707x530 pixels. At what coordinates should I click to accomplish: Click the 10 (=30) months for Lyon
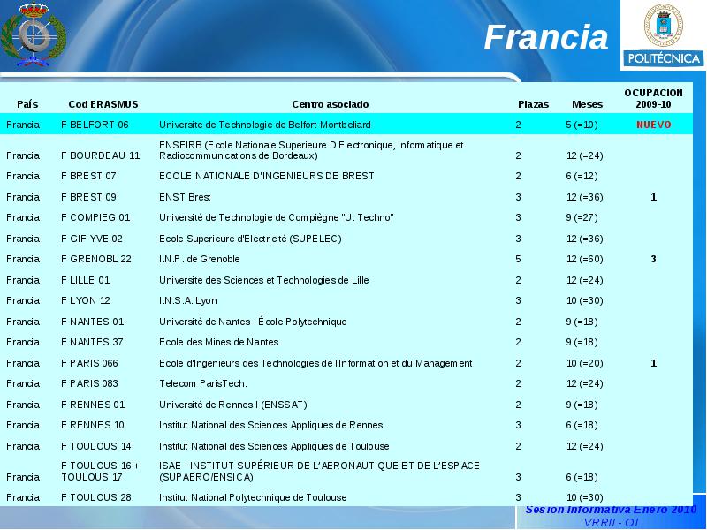pos(585,300)
